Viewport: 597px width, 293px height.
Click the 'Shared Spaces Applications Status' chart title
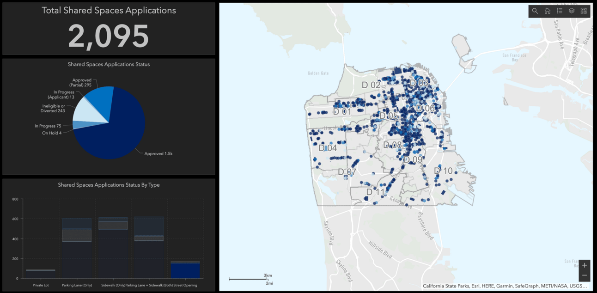[x=109, y=64]
